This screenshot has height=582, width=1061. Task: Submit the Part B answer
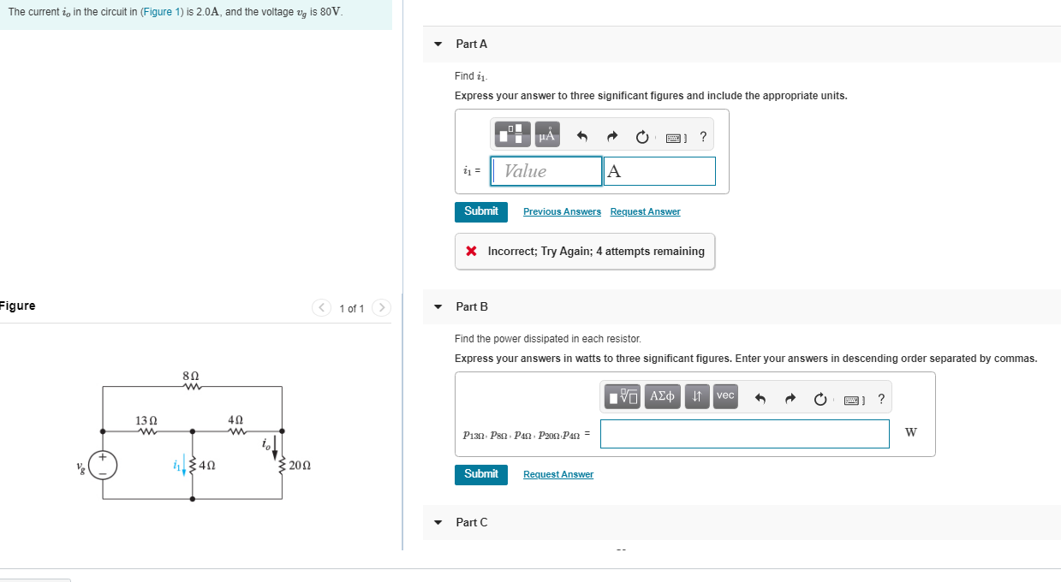(x=481, y=474)
